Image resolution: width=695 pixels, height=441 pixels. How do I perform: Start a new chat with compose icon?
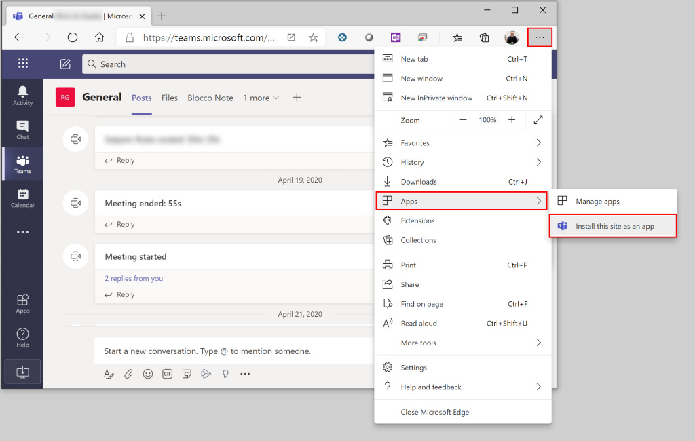[x=65, y=64]
